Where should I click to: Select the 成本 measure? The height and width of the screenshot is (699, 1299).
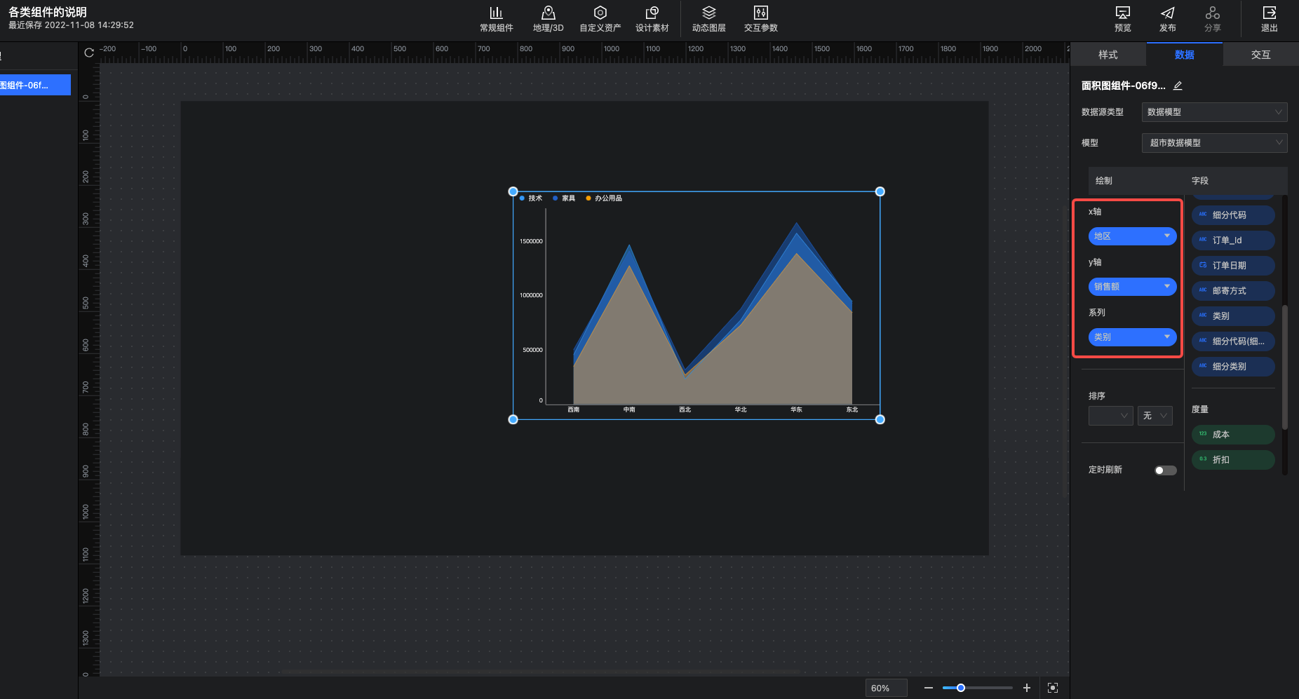[x=1233, y=435]
